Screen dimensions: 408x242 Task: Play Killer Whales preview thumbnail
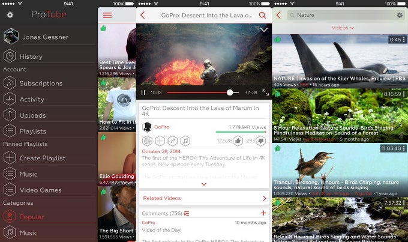pyautogui.click(x=340, y=61)
